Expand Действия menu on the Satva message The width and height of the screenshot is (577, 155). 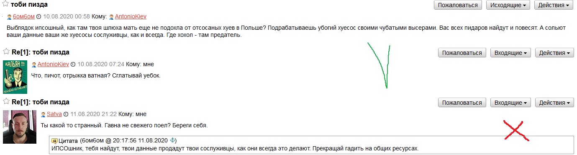(x=554, y=103)
